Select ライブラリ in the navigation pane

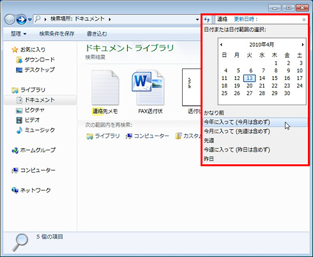(33, 90)
